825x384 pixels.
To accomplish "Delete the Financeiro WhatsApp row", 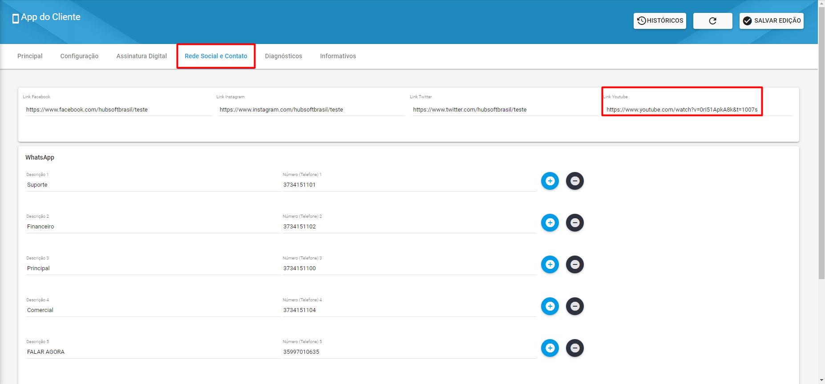I will (x=574, y=223).
